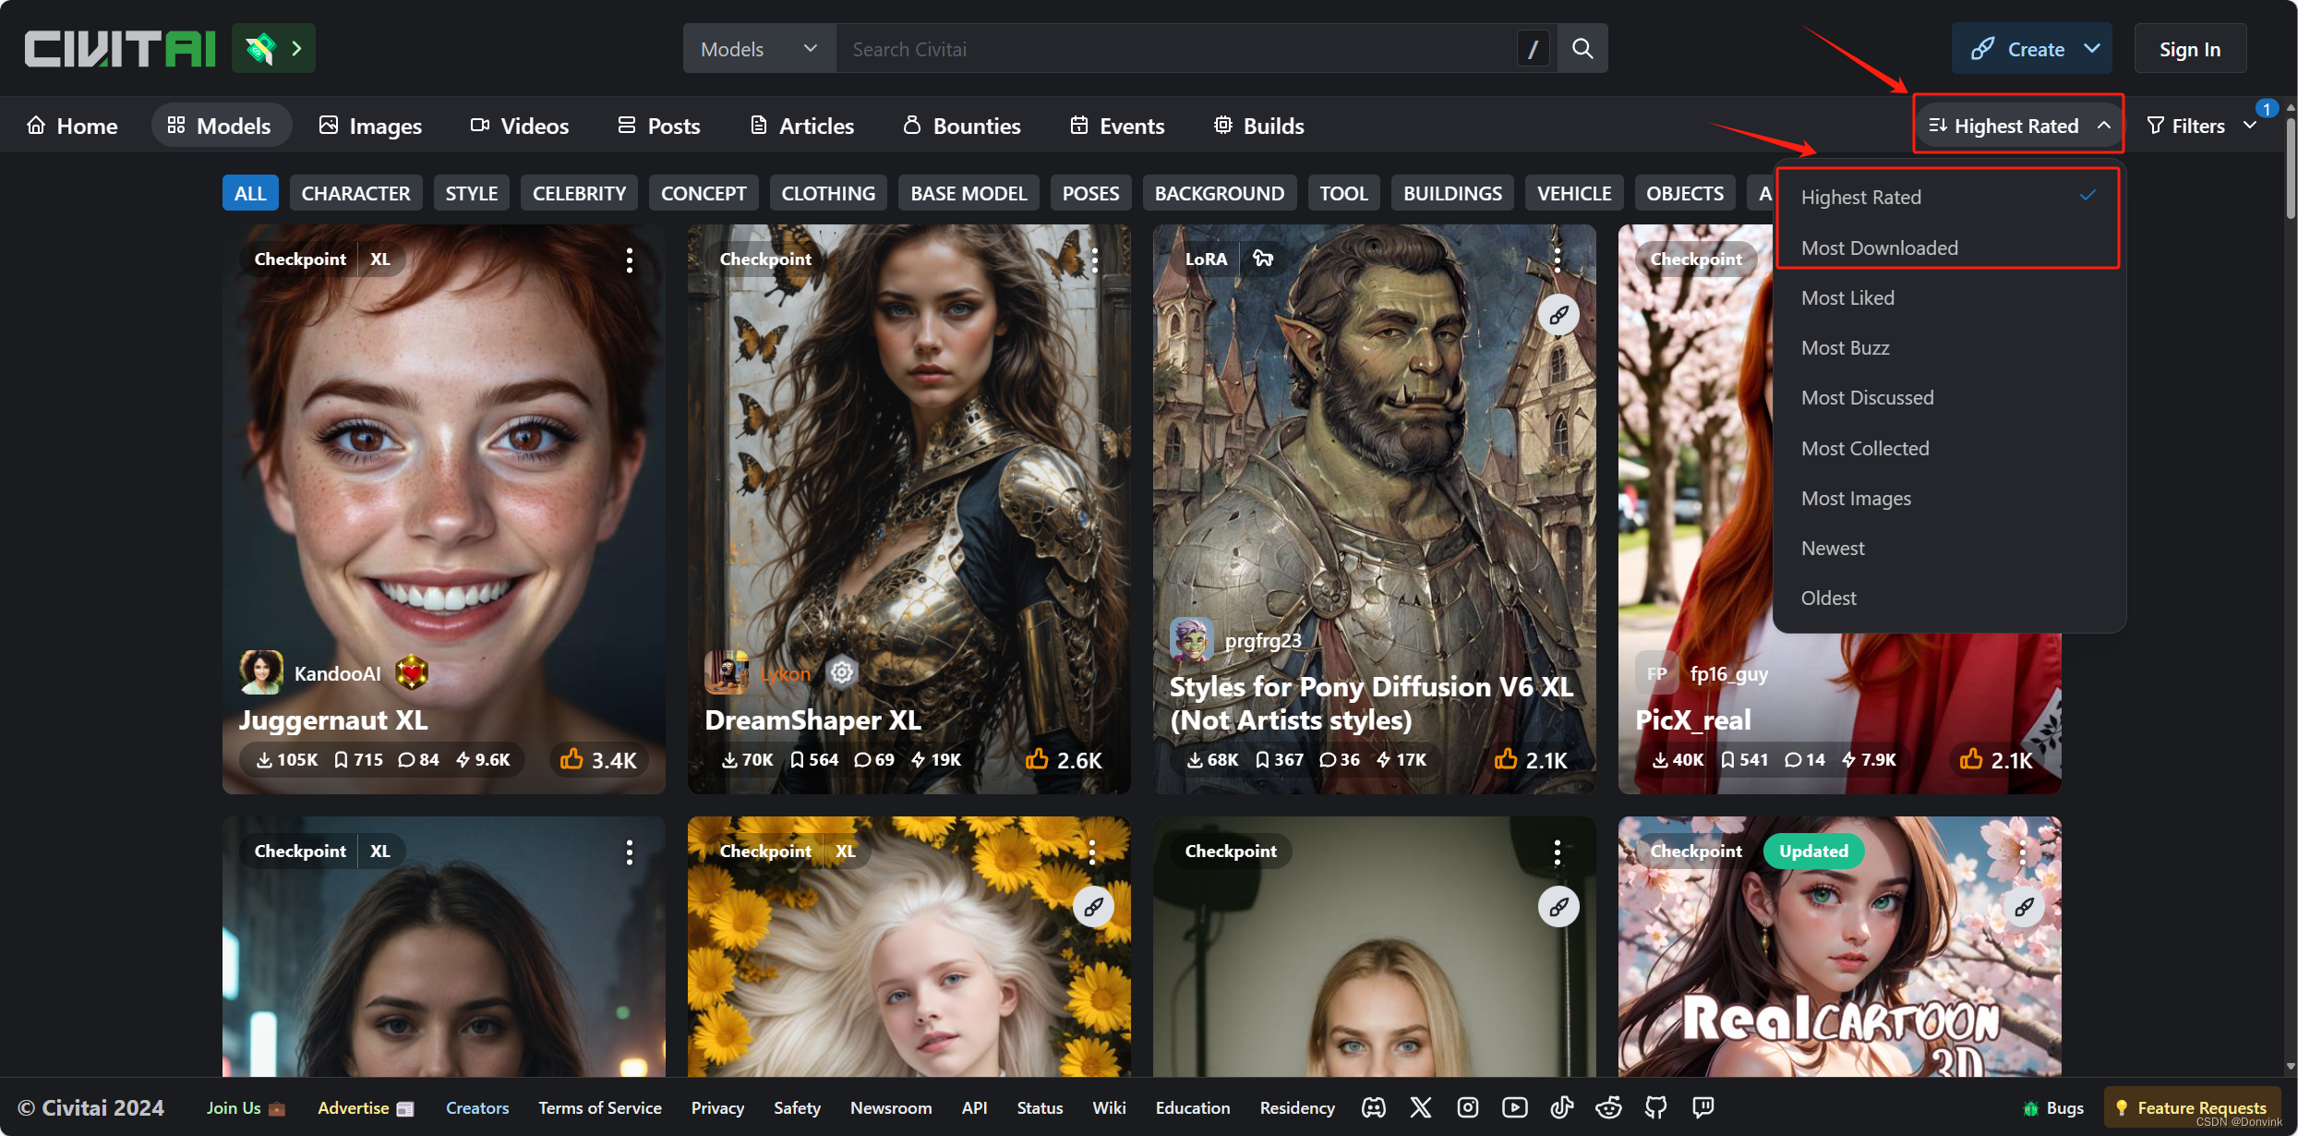Click the Search Civitai input field
Viewport: 2298px width, 1136px height.
tap(1176, 49)
